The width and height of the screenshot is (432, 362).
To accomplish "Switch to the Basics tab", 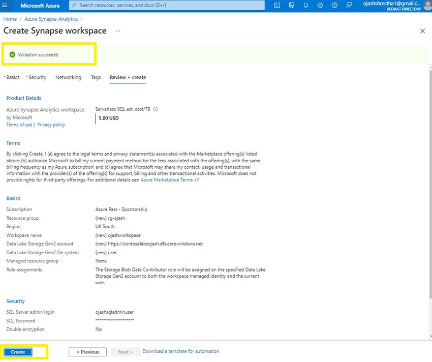I will (x=12, y=77).
